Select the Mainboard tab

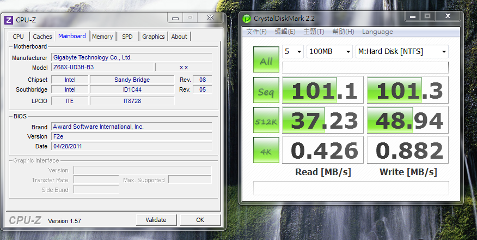coord(72,36)
